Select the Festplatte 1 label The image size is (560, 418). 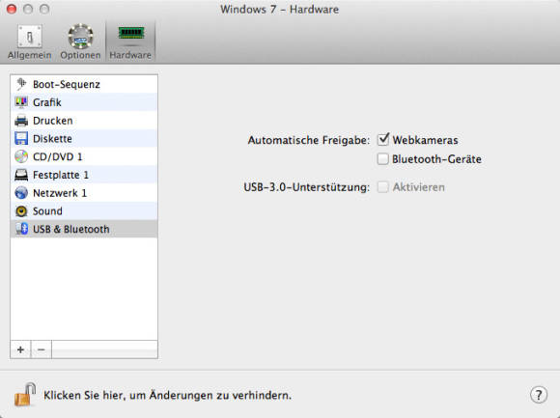(x=61, y=175)
